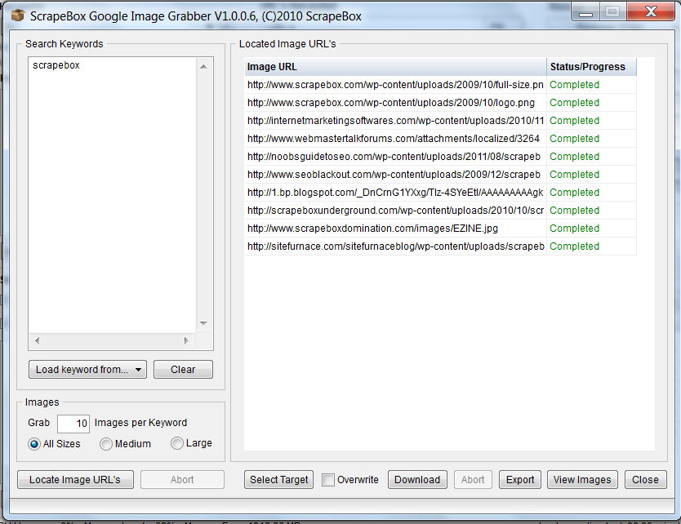Select the scrapeboxunderground.com URL row
This screenshot has height=524, width=681.
440,211
